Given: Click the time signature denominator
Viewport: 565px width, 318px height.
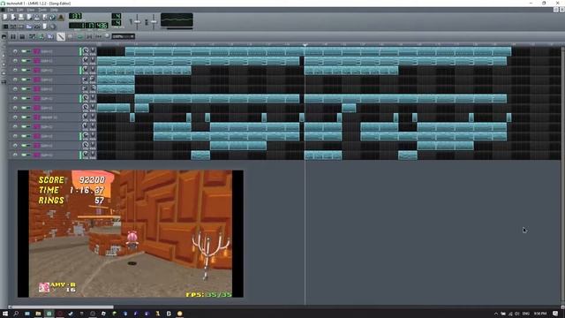Looking at the screenshot, I should [117, 23].
